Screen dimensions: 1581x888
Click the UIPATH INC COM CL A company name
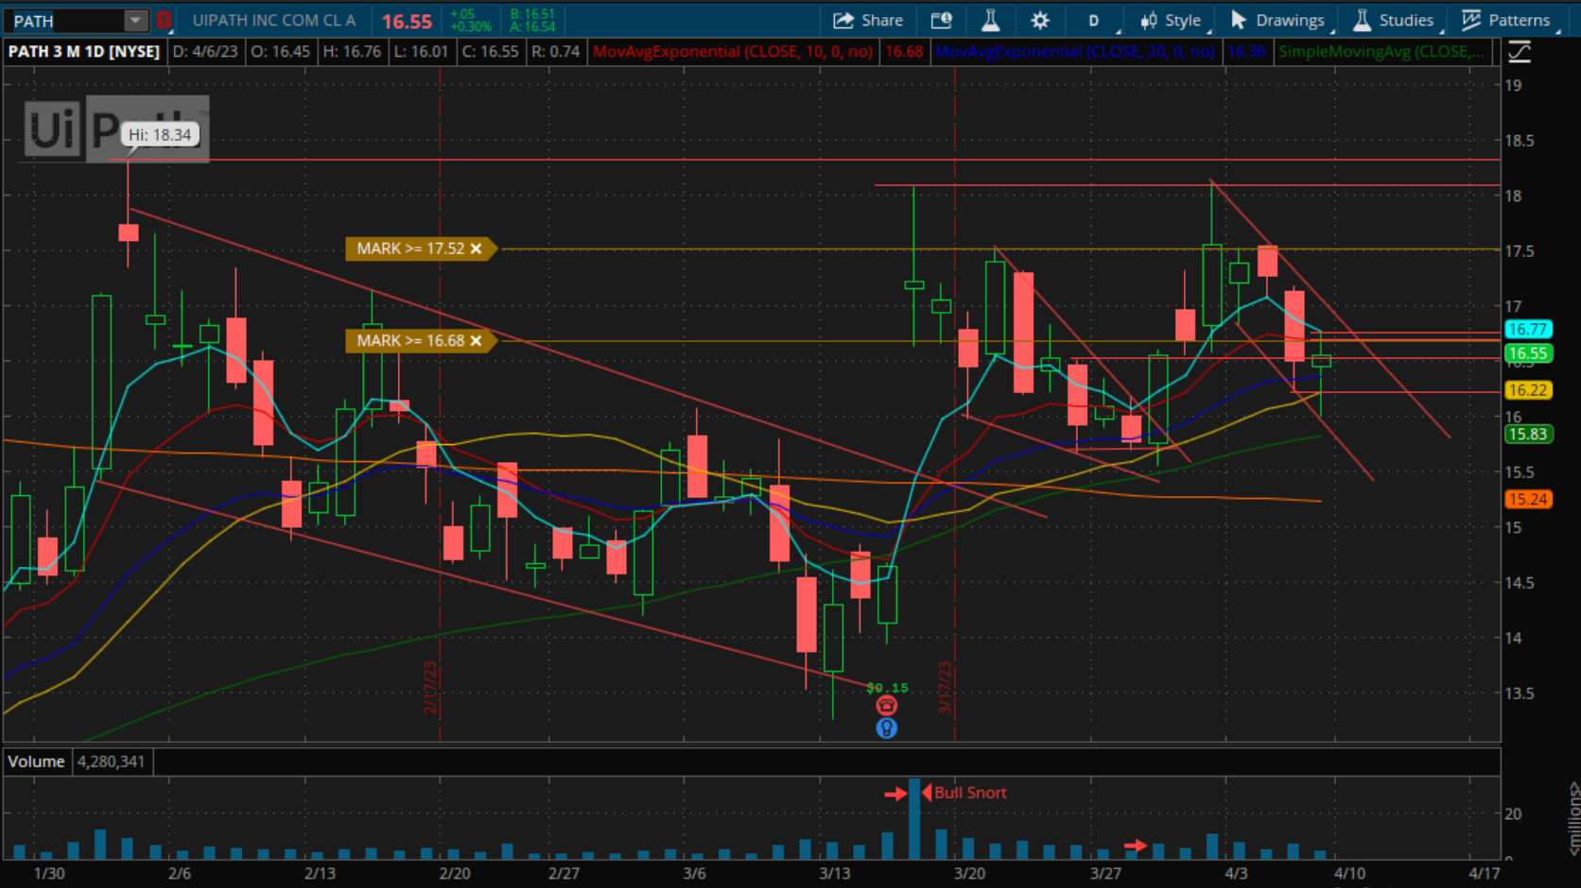[x=274, y=20]
